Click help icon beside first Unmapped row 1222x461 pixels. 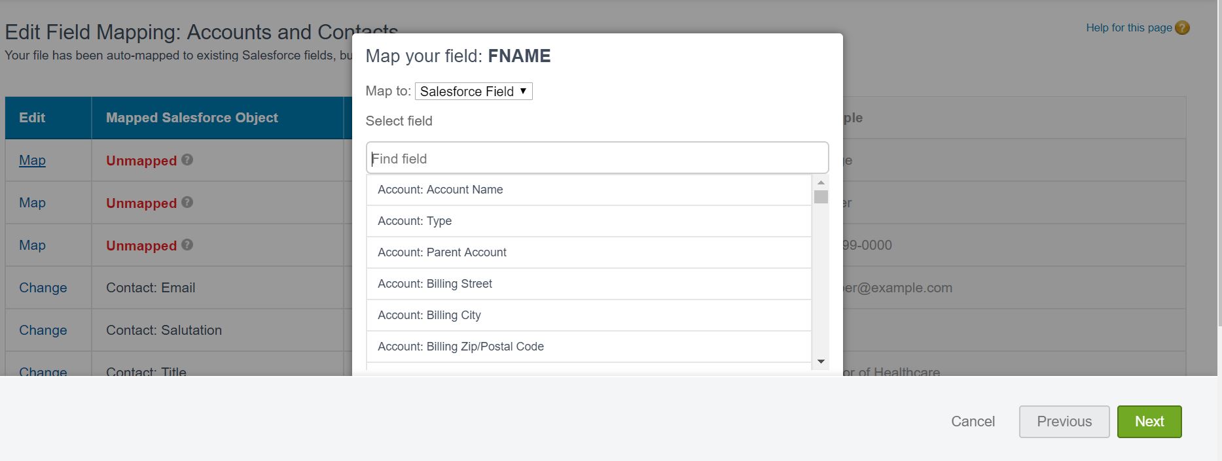pyautogui.click(x=187, y=160)
